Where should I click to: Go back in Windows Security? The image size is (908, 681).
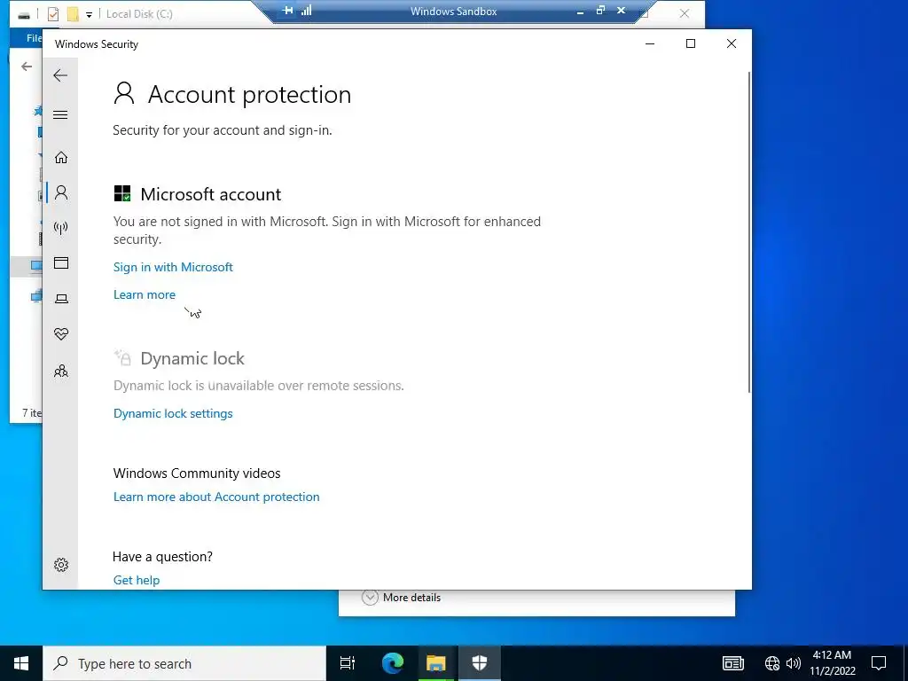tap(60, 75)
